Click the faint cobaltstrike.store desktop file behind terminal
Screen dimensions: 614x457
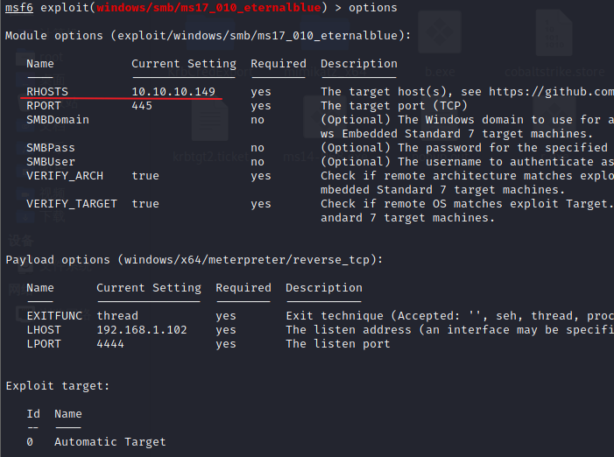554,43
